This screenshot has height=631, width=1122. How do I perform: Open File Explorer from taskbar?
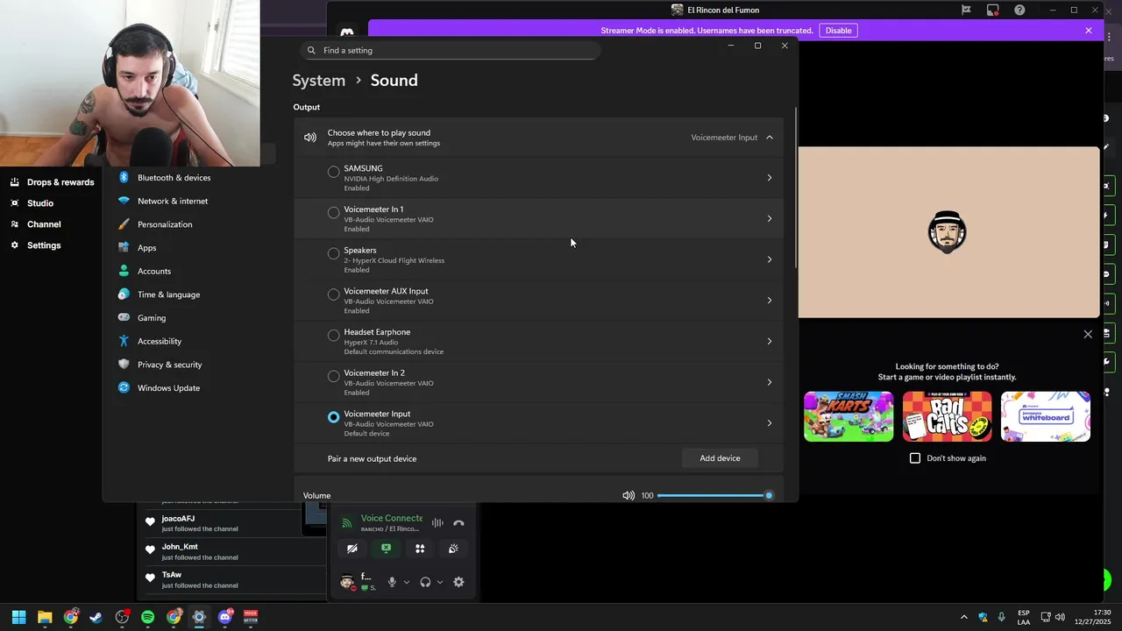point(45,617)
